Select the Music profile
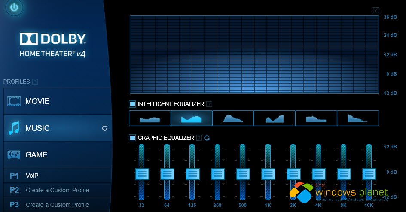Screen dimensions: 406x212 pos(58,128)
